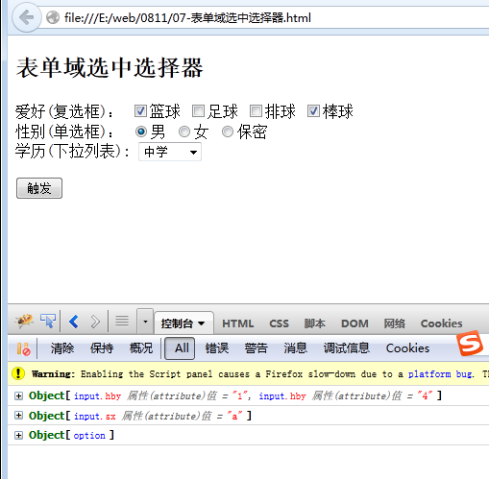Viewport: 489px width, 479px height.
Task: Toggle the Firebug command line lines icon
Action: [122, 321]
